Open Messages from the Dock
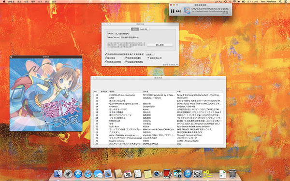 coord(98,174)
